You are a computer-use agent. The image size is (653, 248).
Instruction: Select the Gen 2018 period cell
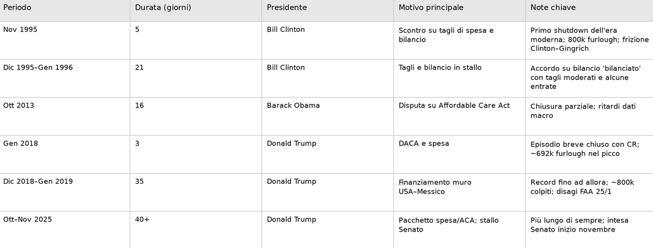point(20,144)
